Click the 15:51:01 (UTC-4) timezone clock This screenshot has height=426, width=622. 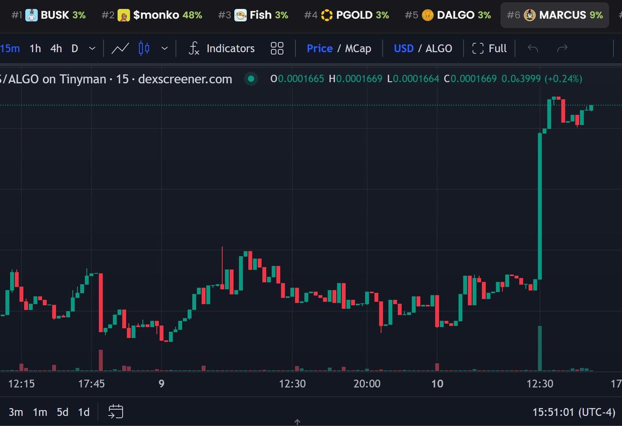coord(574,413)
